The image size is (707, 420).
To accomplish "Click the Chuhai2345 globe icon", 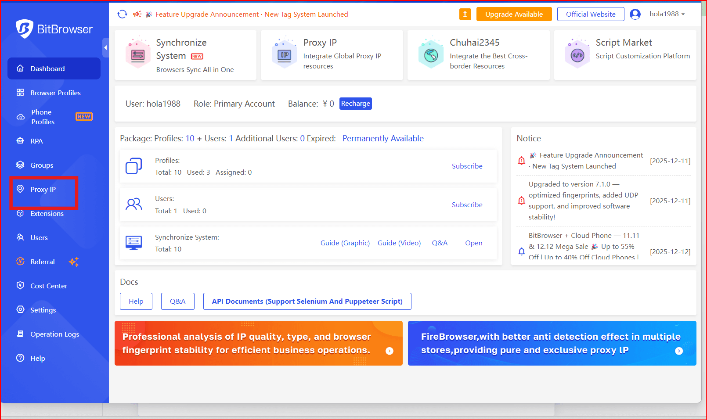I will tap(431, 55).
